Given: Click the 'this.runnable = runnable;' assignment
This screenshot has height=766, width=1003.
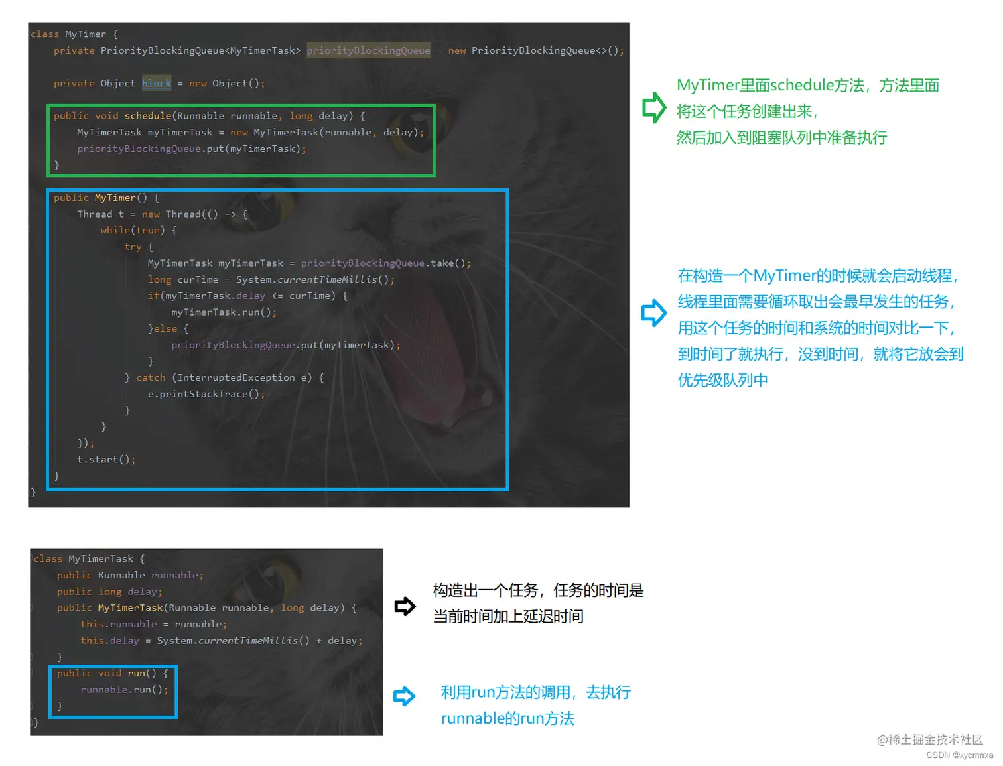Looking at the screenshot, I should point(154,624).
